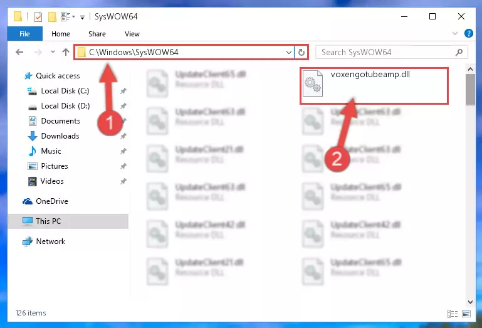Click the Downloads arrow icon
The image size is (482, 328).
[x=32, y=136]
